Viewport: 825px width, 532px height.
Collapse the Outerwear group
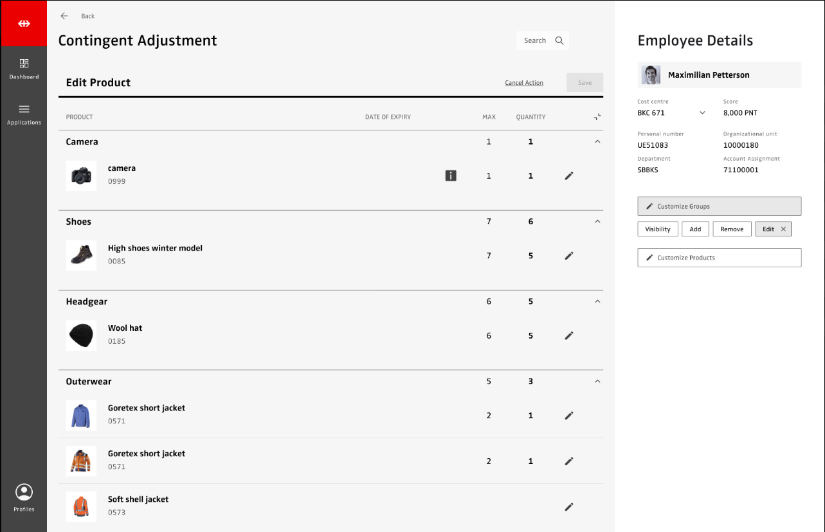click(x=597, y=382)
